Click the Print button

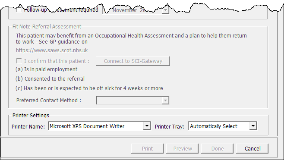[147, 149]
